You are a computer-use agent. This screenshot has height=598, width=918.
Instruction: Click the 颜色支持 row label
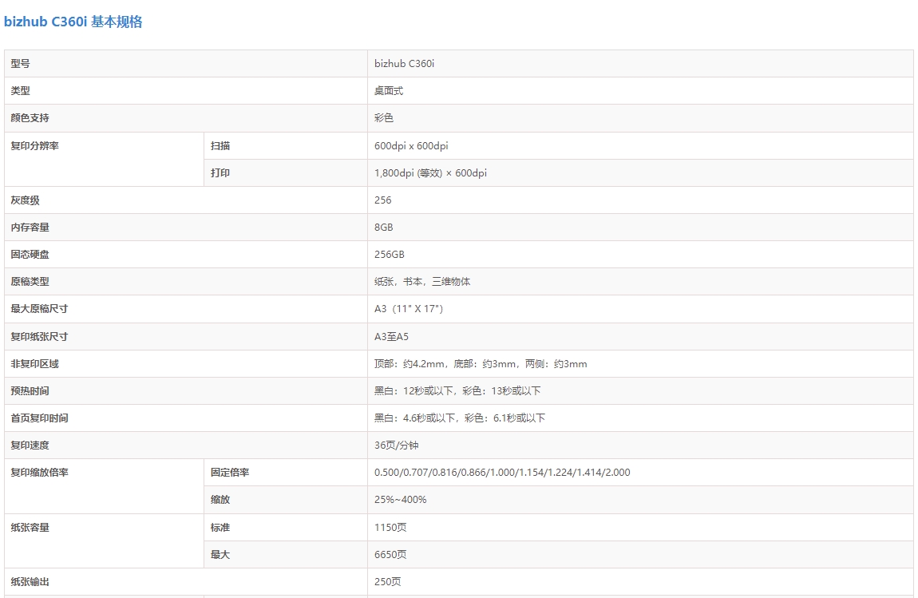click(30, 118)
